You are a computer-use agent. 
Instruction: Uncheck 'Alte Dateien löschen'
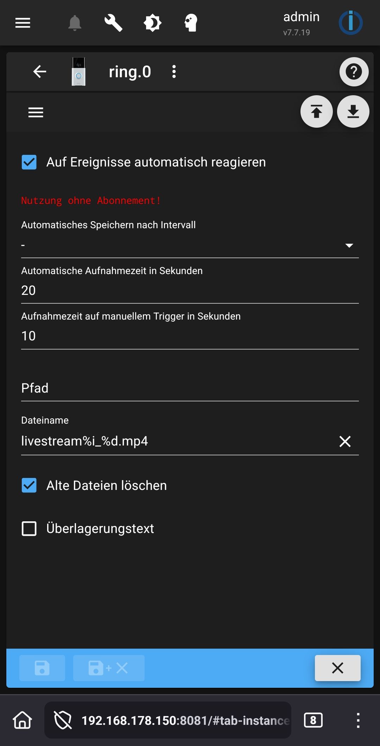[x=29, y=485]
